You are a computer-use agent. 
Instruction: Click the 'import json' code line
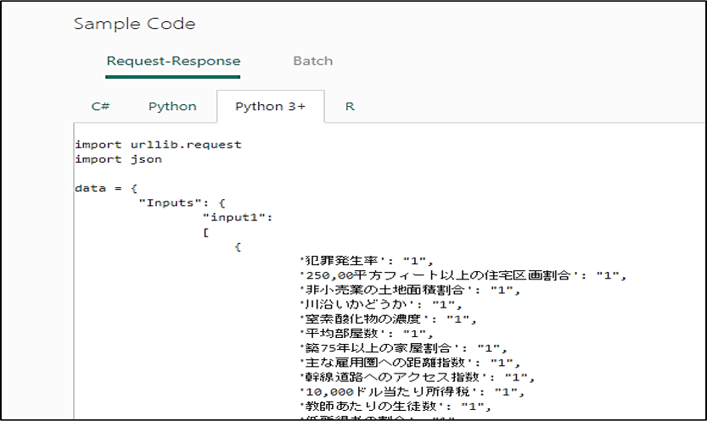click(x=118, y=158)
